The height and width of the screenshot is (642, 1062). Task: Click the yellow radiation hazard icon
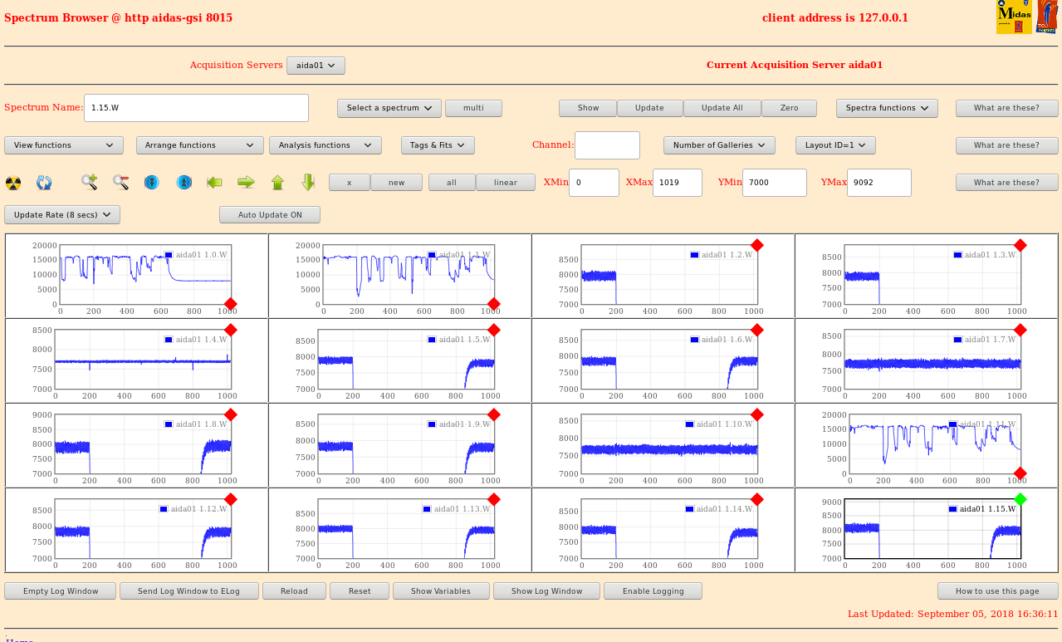click(13, 183)
